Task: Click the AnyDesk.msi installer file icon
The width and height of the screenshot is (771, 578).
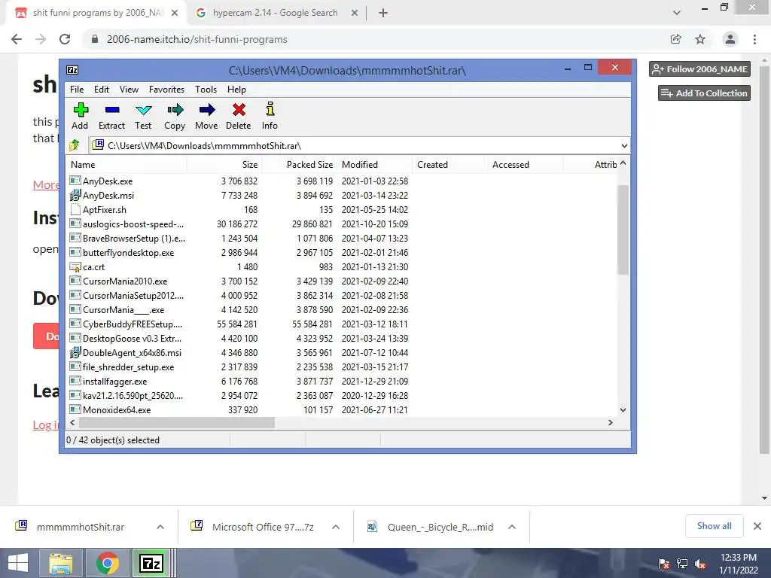Action: click(75, 195)
